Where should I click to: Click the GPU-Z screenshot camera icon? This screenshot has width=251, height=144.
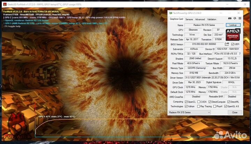click(x=230, y=18)
